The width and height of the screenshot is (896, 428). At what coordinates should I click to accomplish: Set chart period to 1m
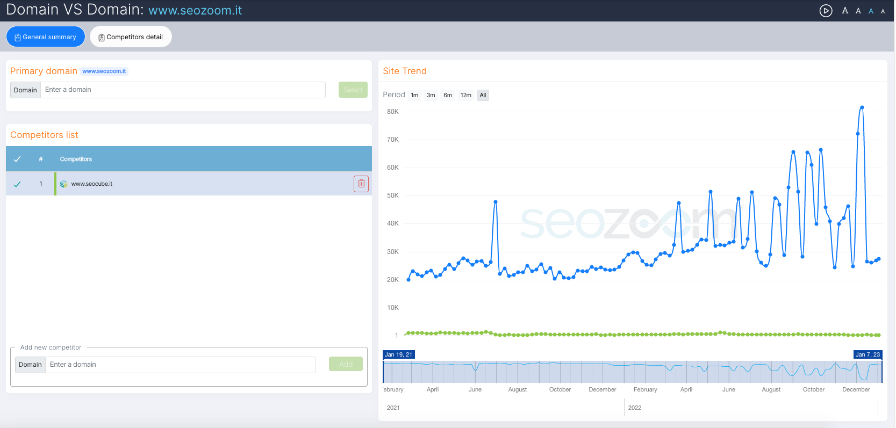pos(414,95)
